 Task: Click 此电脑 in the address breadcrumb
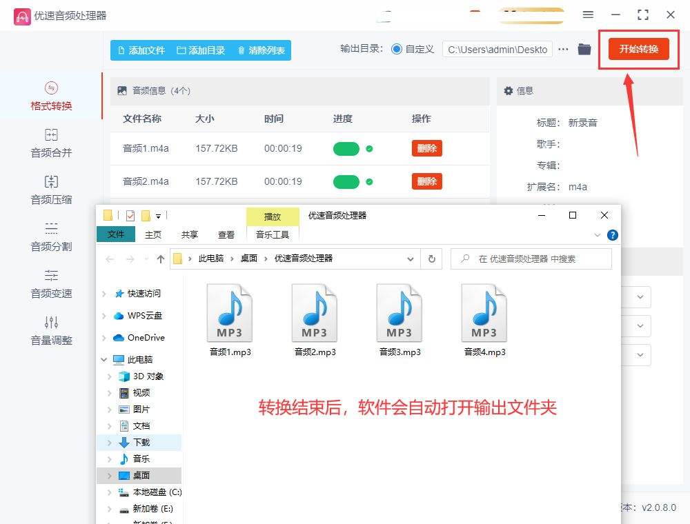(210, 259)
